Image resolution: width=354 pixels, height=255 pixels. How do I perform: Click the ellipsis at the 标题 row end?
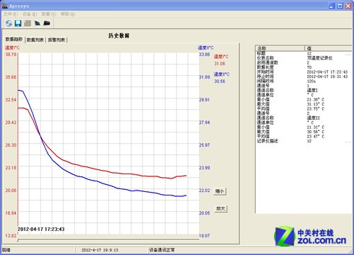348,55
